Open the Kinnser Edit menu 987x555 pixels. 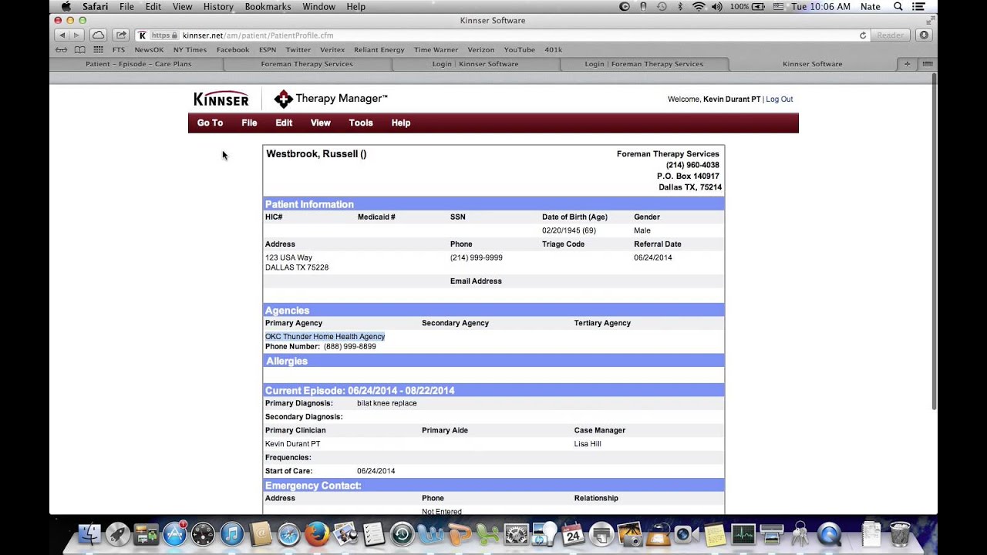pyautogui.click(x=284, y=123)
